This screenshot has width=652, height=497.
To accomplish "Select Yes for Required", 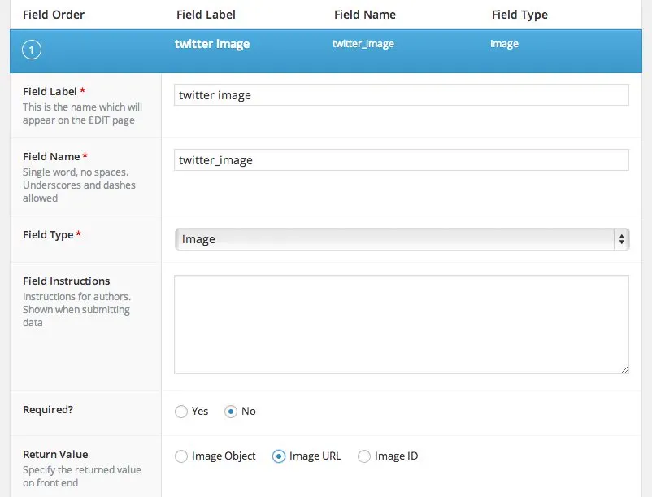I will pos(181,412).
